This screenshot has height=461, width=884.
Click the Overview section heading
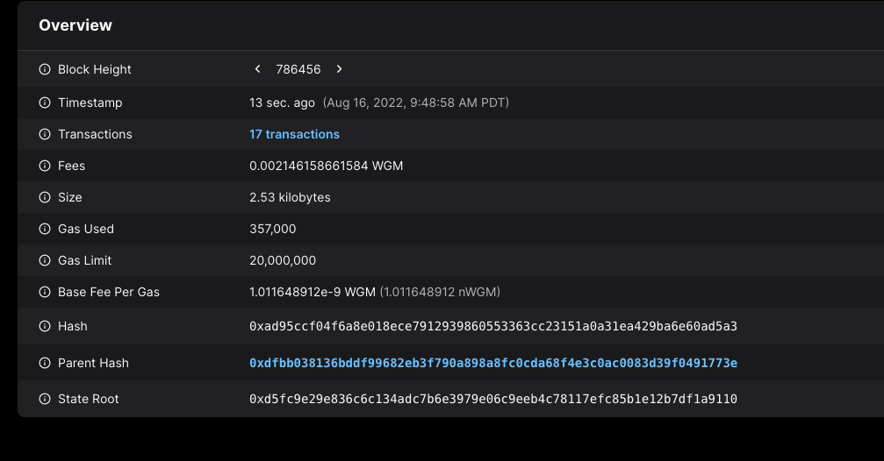(75, 25)
